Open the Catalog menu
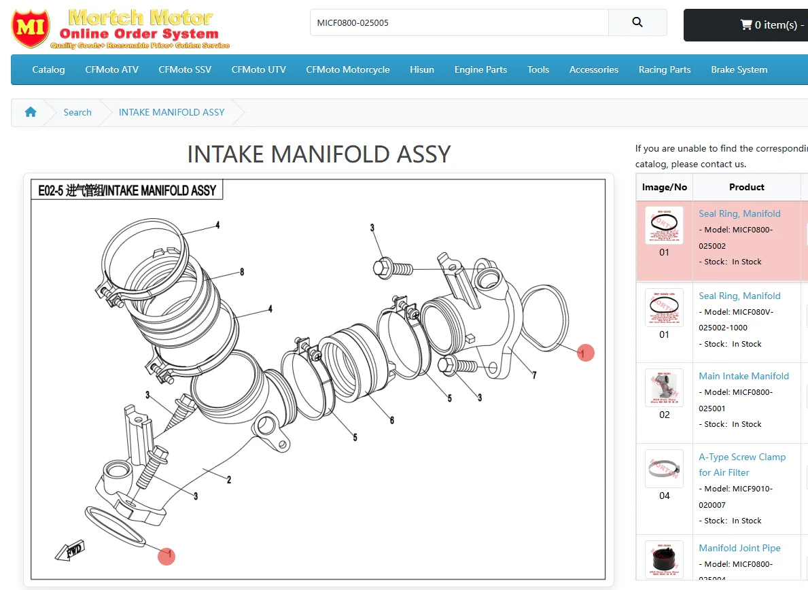 tap(48, 69)
